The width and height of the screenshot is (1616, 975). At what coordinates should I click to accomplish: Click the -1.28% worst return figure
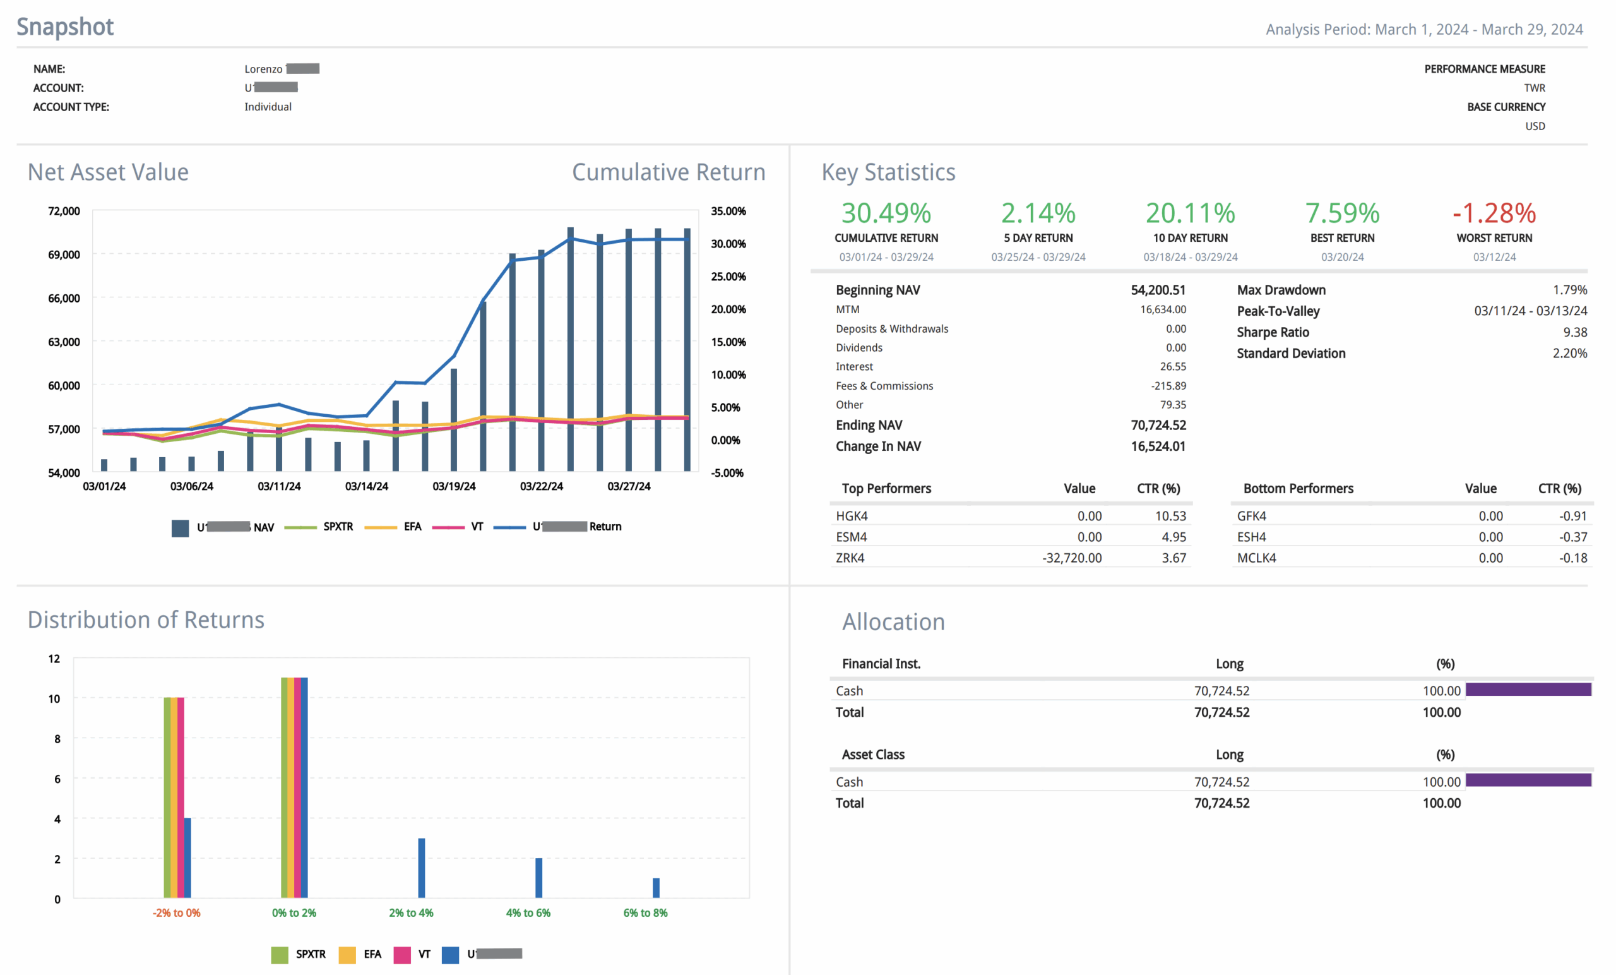(x=1494, y=213)
